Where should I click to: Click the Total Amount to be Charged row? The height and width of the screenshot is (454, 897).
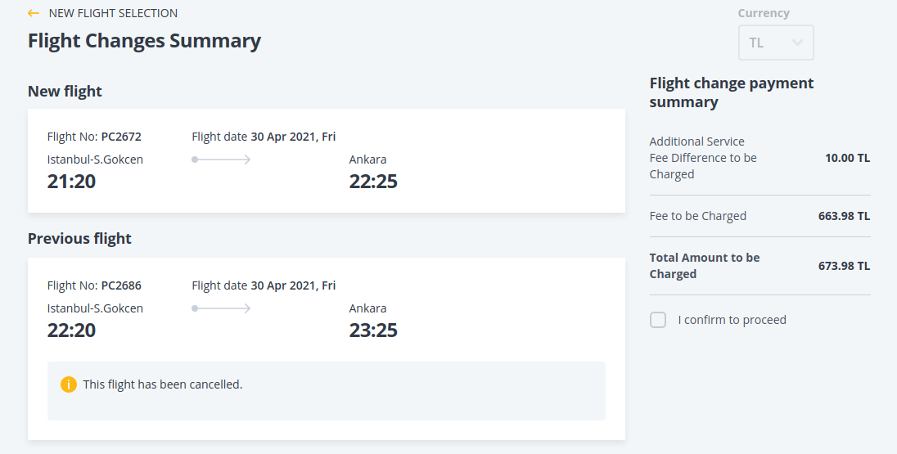[759, 266]
